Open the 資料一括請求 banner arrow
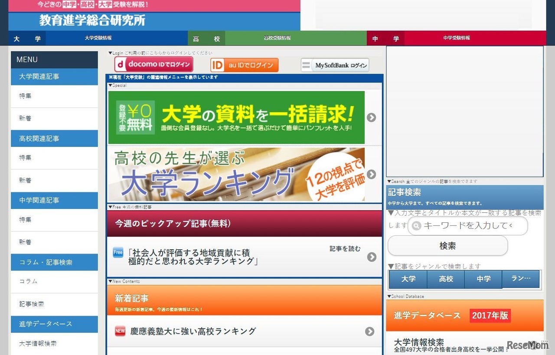Viewport: 555px width, 355px height. (371, 117)
